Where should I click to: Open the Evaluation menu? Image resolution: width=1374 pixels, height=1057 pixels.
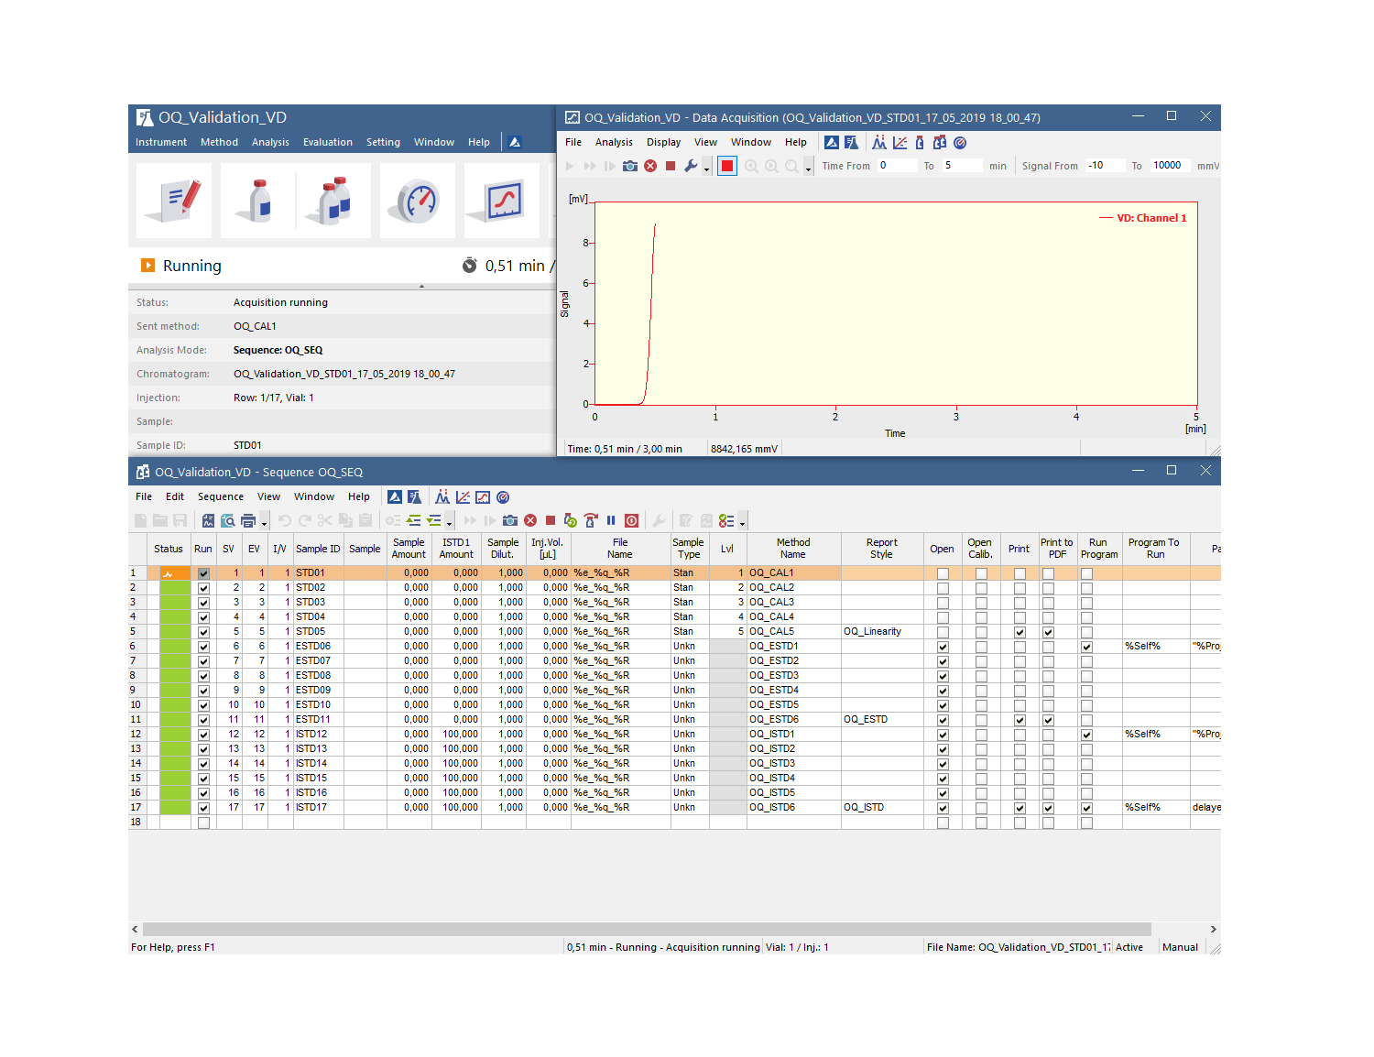pyautogui.click(x=328, y=142)
